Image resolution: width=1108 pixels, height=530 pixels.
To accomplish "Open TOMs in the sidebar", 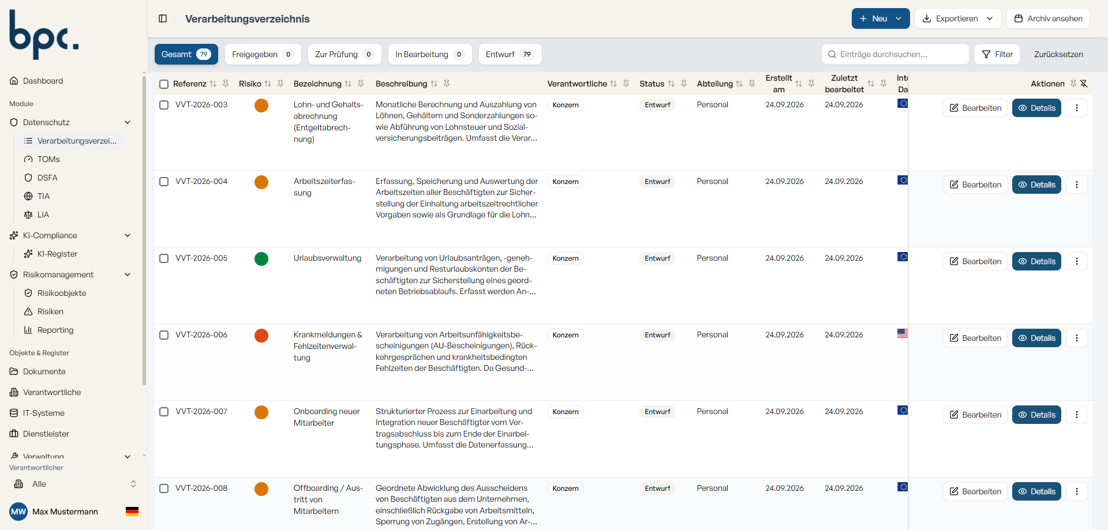I will [48, 159].
